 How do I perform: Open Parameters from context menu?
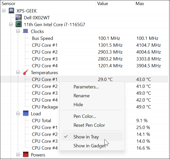tap(86, 87)
